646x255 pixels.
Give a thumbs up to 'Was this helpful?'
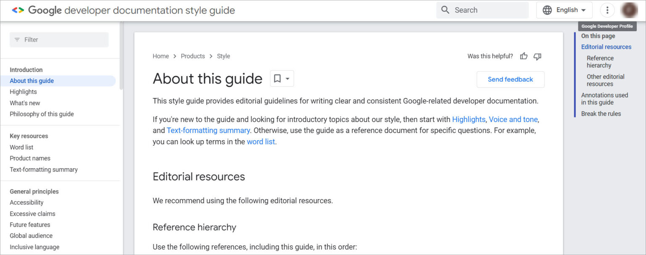pos(523,56)
